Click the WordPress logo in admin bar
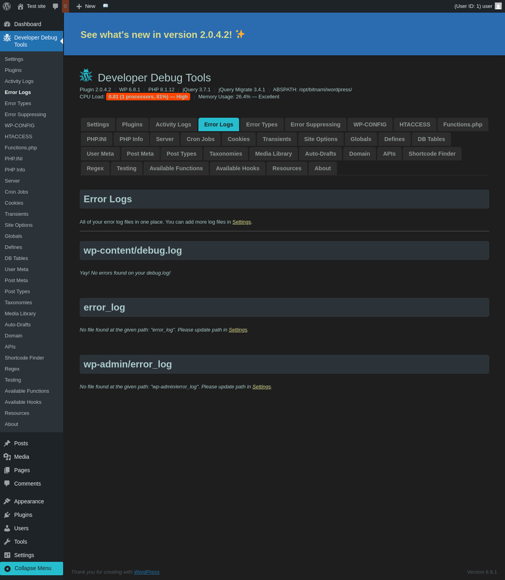Viewport: 505px width, 580px height. pos(7,6)
